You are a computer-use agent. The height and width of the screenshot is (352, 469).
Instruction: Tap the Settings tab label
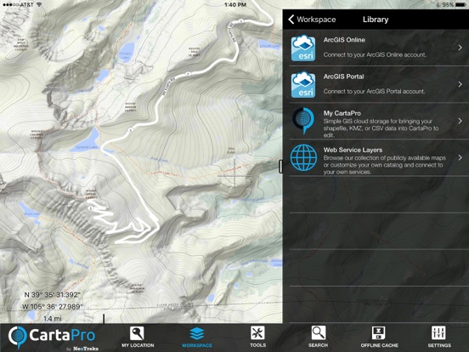[439, 345]
